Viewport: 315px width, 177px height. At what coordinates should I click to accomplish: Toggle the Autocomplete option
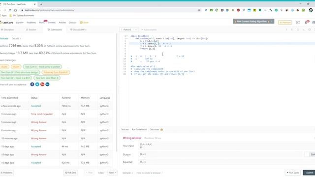tap(149, 29)
